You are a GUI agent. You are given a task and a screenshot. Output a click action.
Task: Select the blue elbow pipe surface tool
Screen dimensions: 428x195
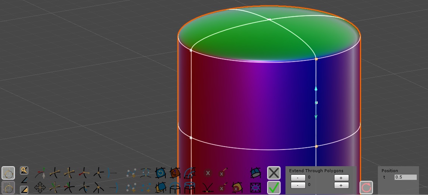[190, 173]
